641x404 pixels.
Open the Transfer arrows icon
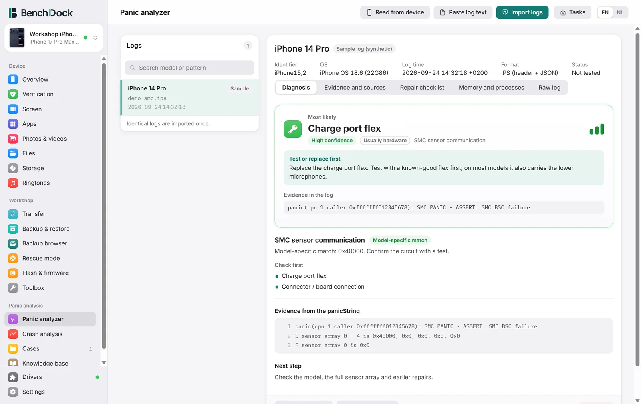pyautogui.click(x=13, y=214)
